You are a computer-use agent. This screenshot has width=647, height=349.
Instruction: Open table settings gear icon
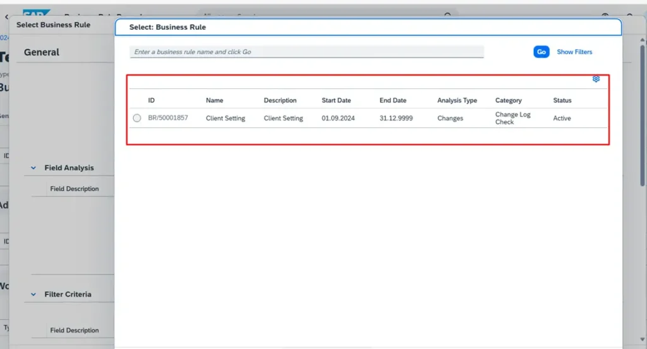[x=596, y=79]
